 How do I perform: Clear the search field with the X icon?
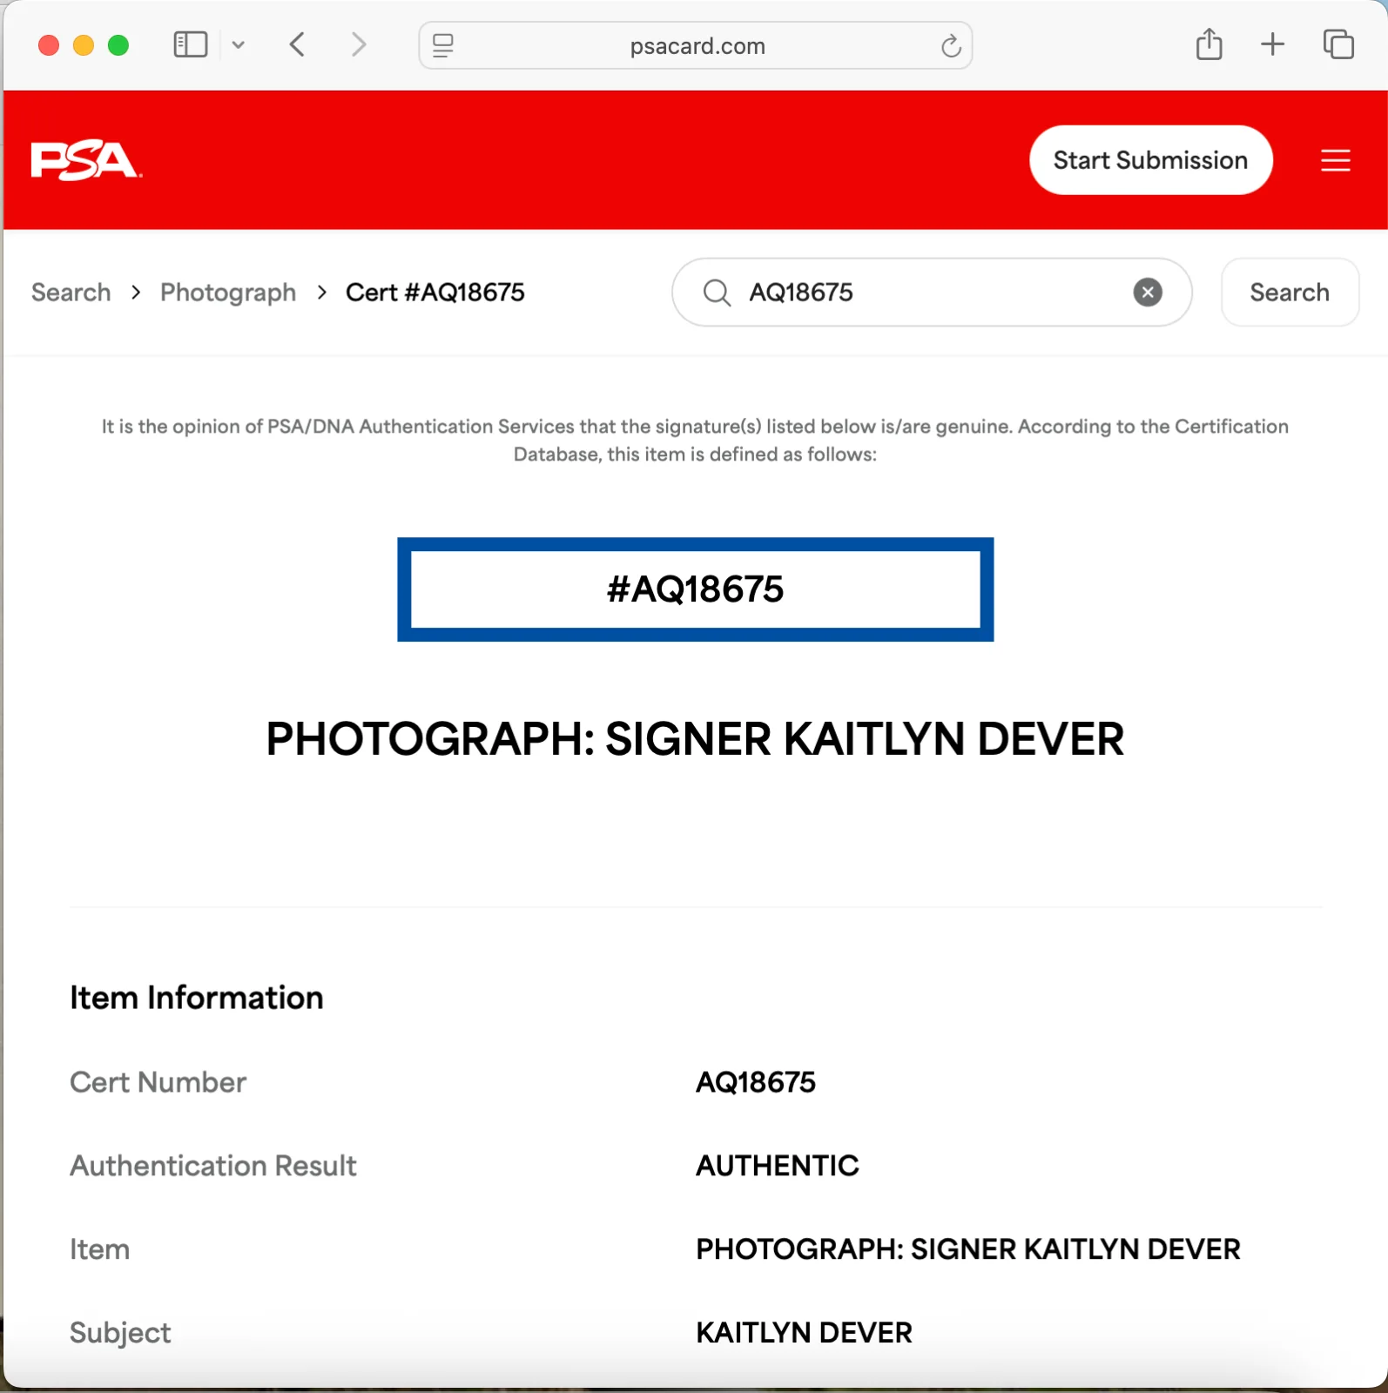click(x=1148, y=293)
